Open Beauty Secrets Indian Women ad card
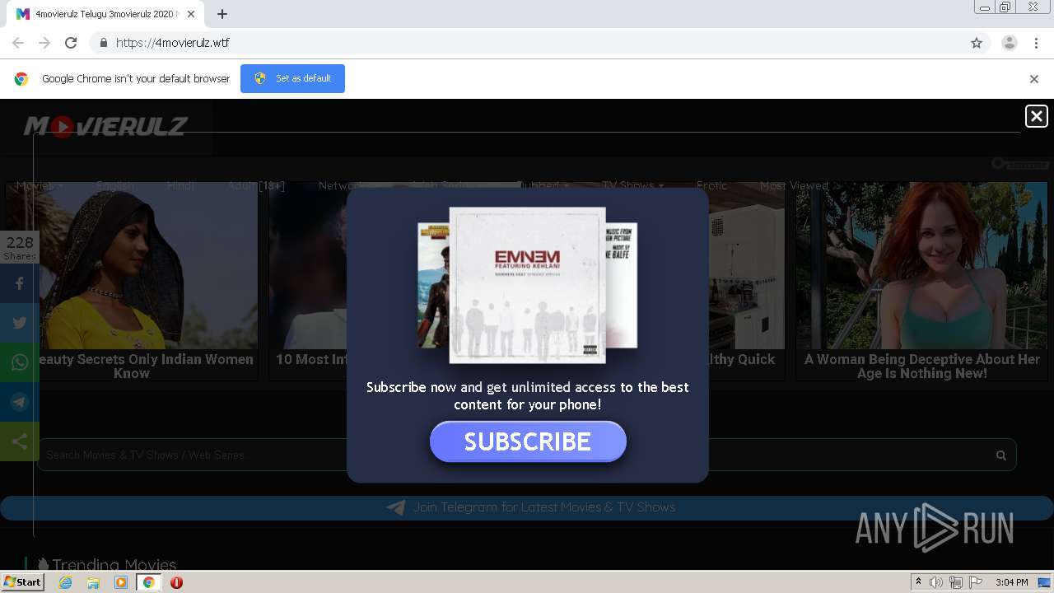This screenshot has height=593, width=1054. (132, 281)
